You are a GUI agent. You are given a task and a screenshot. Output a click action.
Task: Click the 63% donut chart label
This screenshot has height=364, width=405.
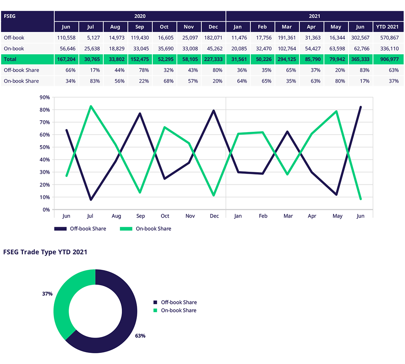[x=140, y=336]
